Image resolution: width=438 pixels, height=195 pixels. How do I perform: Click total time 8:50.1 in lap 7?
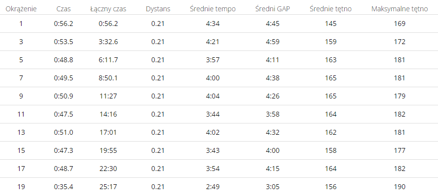pos(108,78)
